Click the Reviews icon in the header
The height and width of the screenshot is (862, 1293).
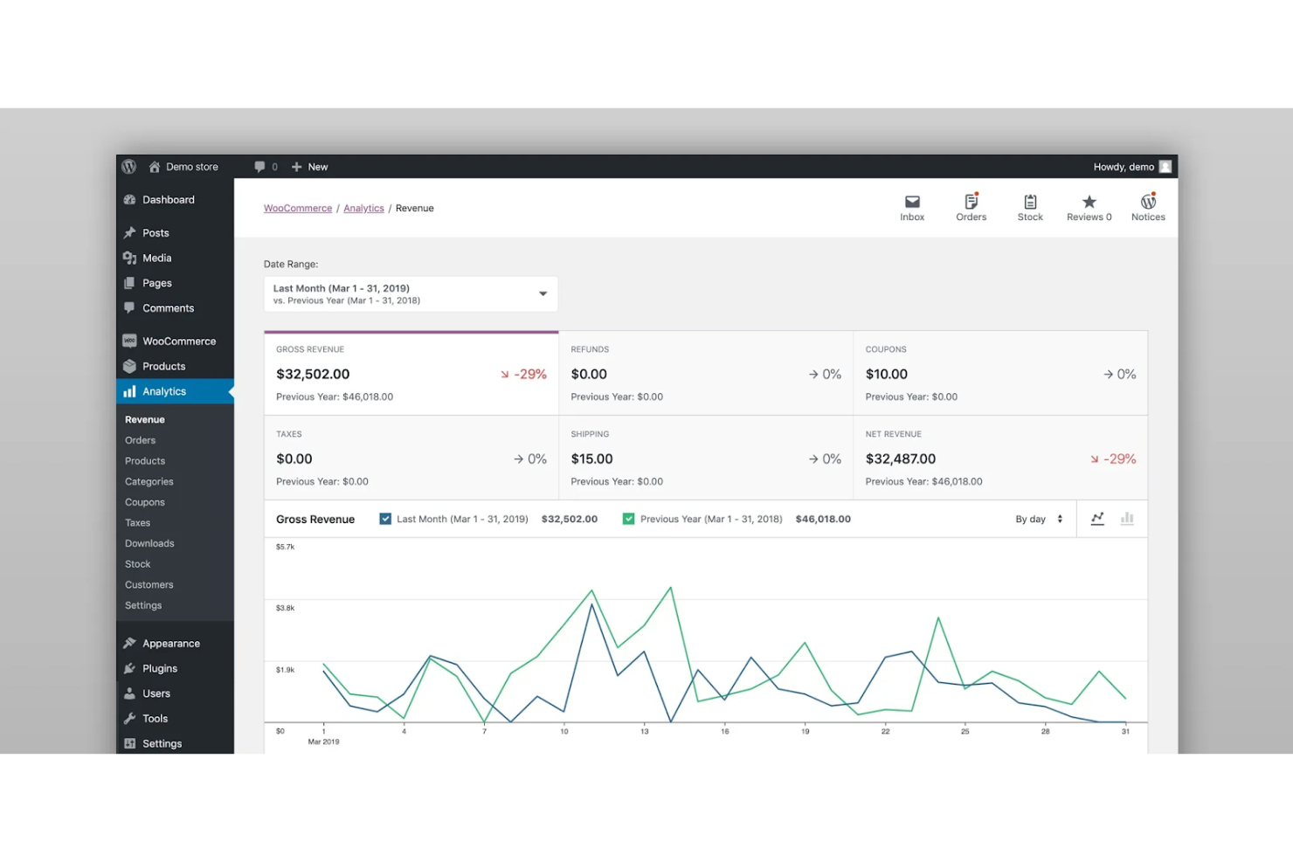1088,207
